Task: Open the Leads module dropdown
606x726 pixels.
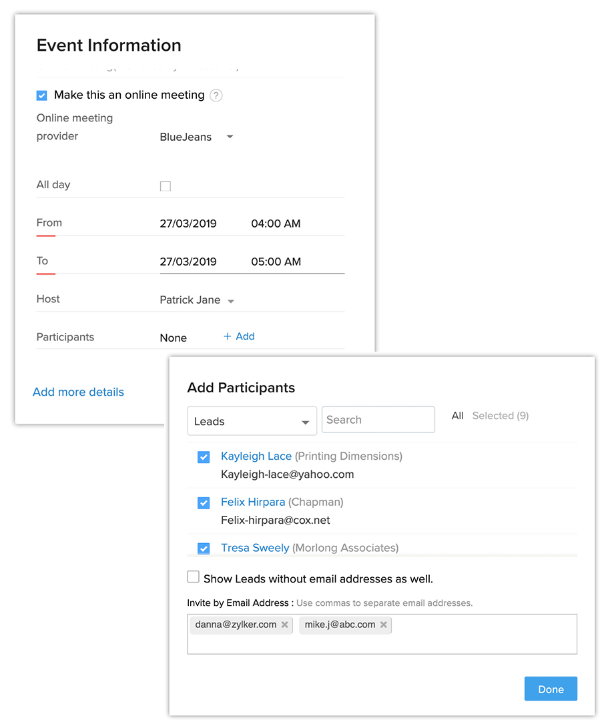Action: pos(252,422)
